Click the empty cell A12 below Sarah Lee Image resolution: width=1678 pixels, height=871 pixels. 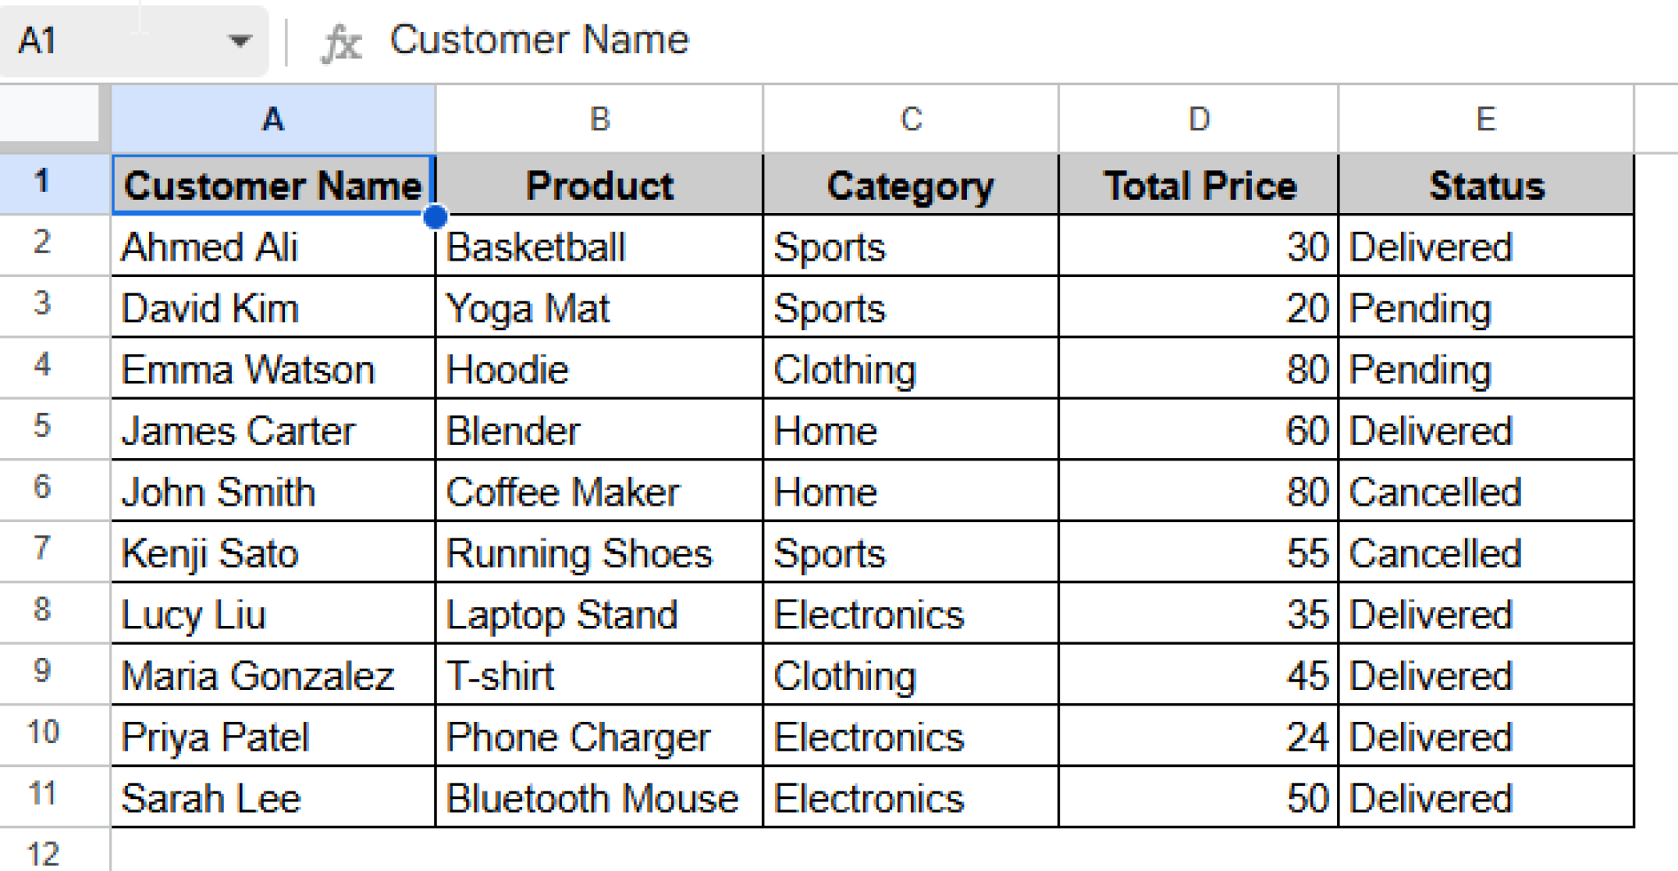271,852
